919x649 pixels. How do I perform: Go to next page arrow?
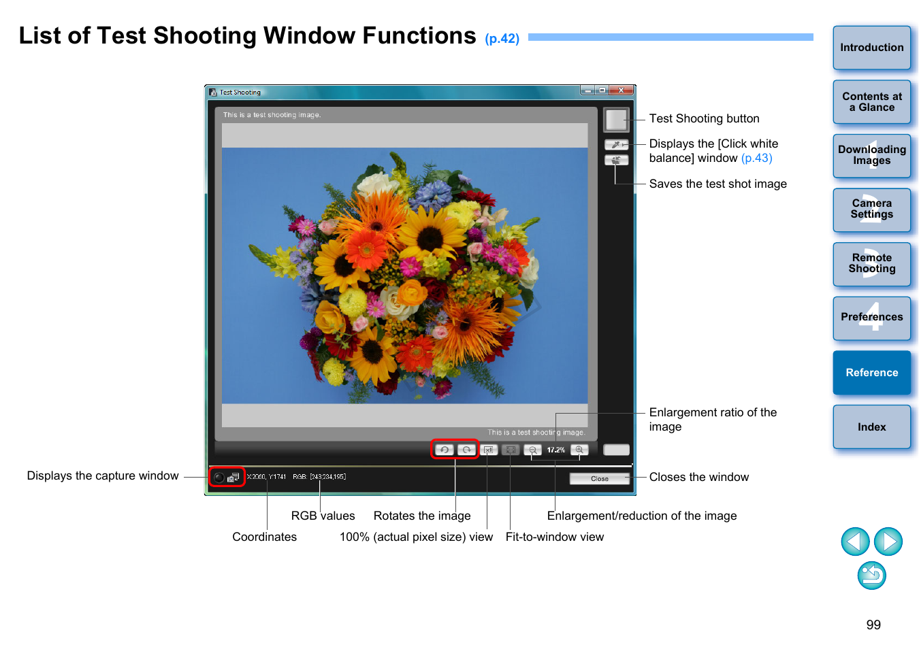tap(888, 542)
